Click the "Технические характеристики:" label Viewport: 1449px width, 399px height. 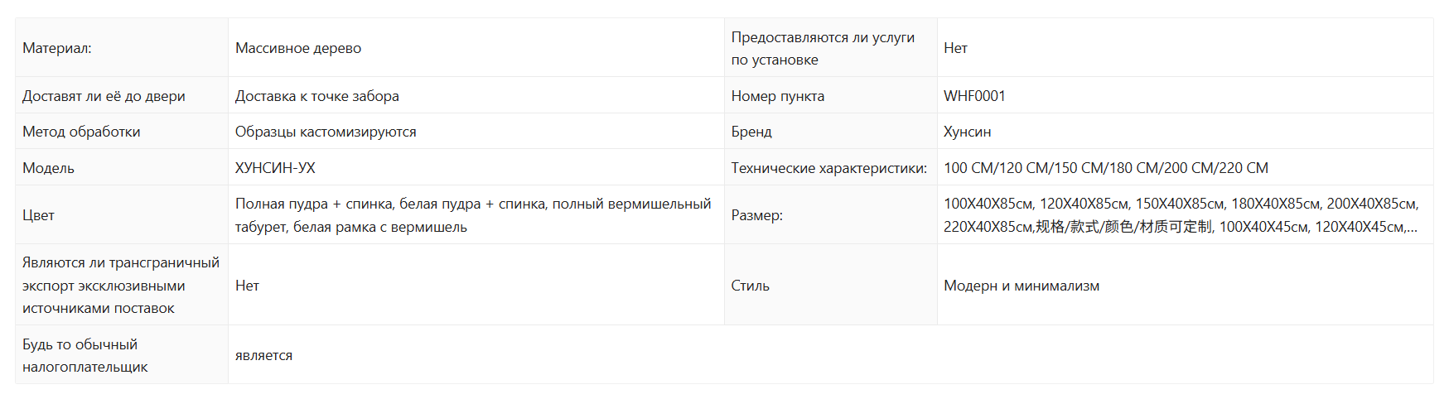[828, 168]
